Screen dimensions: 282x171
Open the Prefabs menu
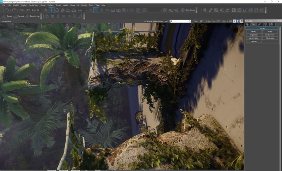(50, 5)
